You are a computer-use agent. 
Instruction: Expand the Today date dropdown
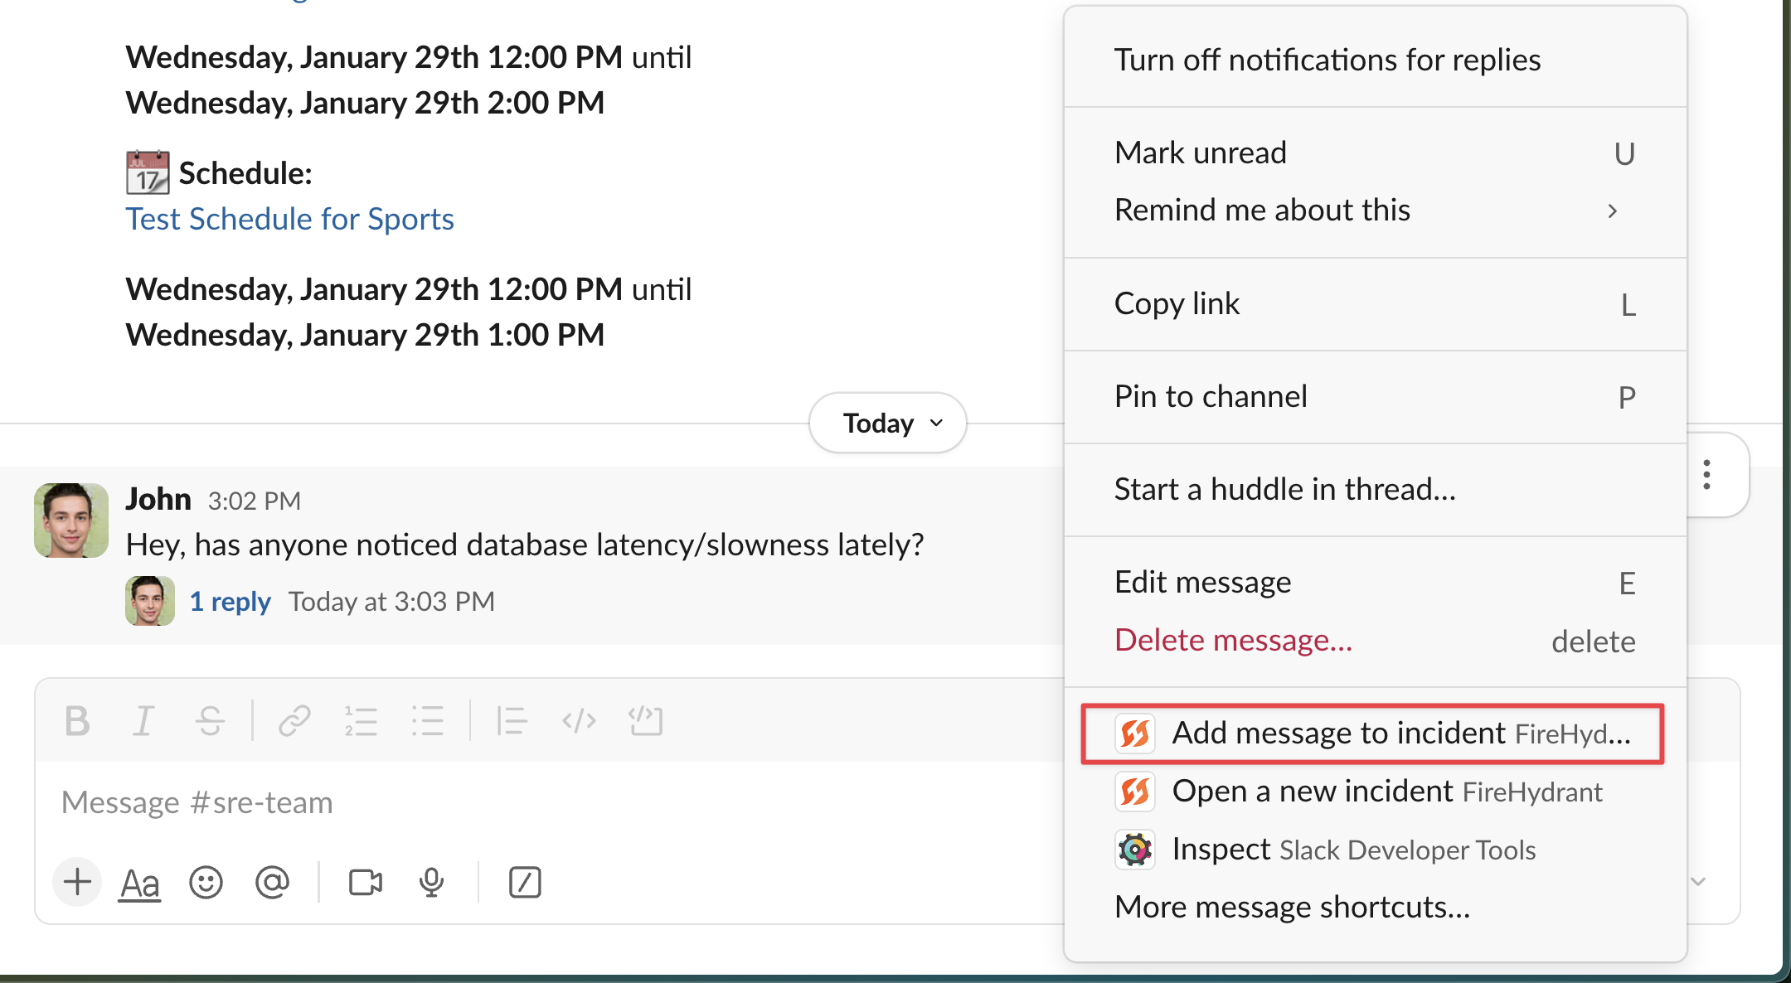(887, 423)
